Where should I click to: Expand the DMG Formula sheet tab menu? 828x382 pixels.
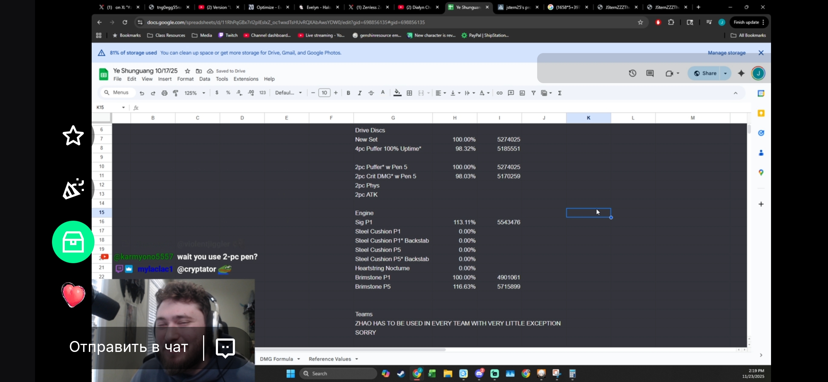tap(299, 359)
